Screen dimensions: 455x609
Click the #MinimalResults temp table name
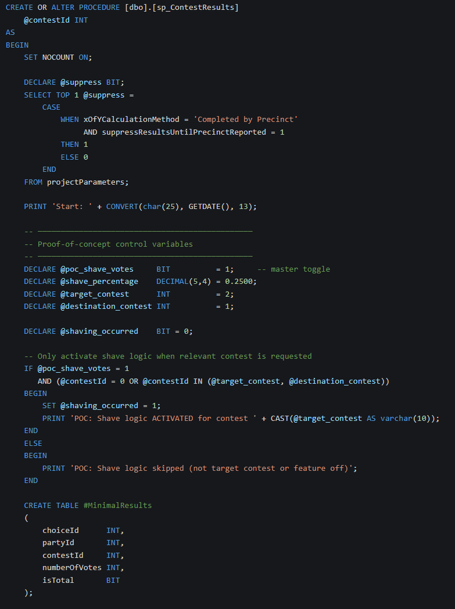[117, 505]
